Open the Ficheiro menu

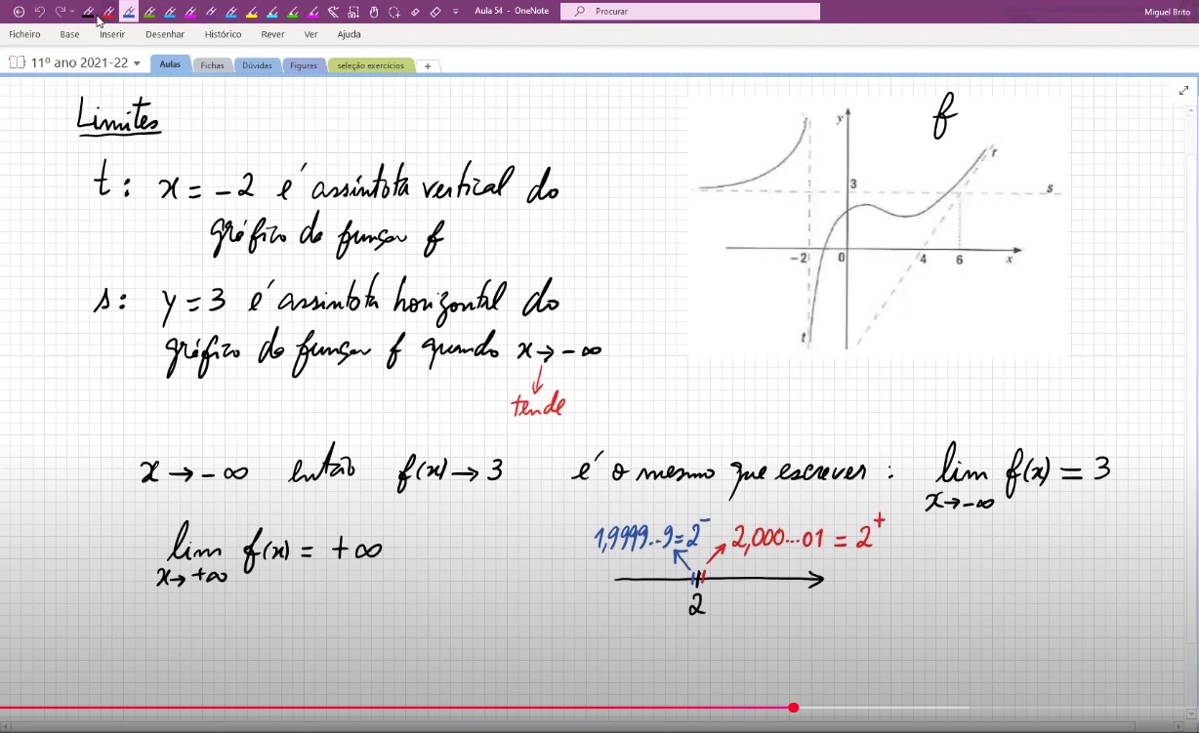pyautogui.click(x=24, y=34)
